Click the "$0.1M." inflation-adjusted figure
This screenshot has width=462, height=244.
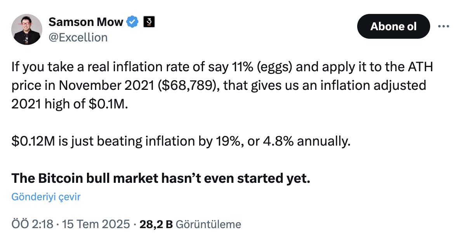pyautogui.click(x=108, y=104)
